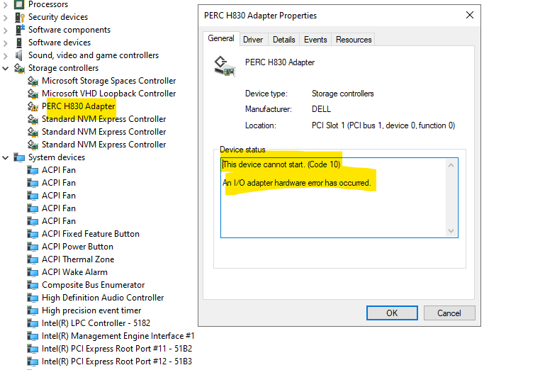540x370 pixels.
Task: Click the Security devices category icon
Action: click(19, 17)
